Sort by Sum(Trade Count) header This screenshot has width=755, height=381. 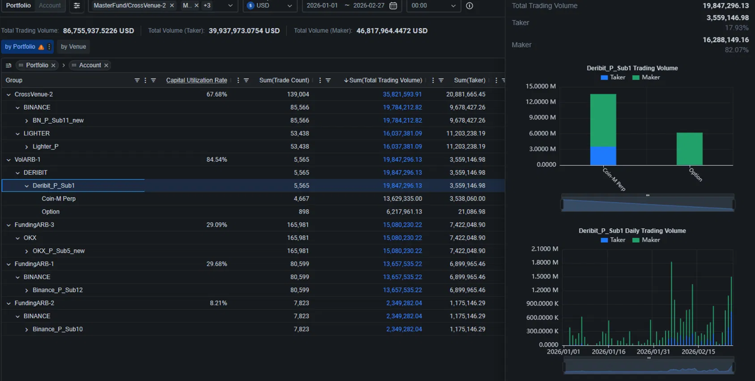pos(284,80)
